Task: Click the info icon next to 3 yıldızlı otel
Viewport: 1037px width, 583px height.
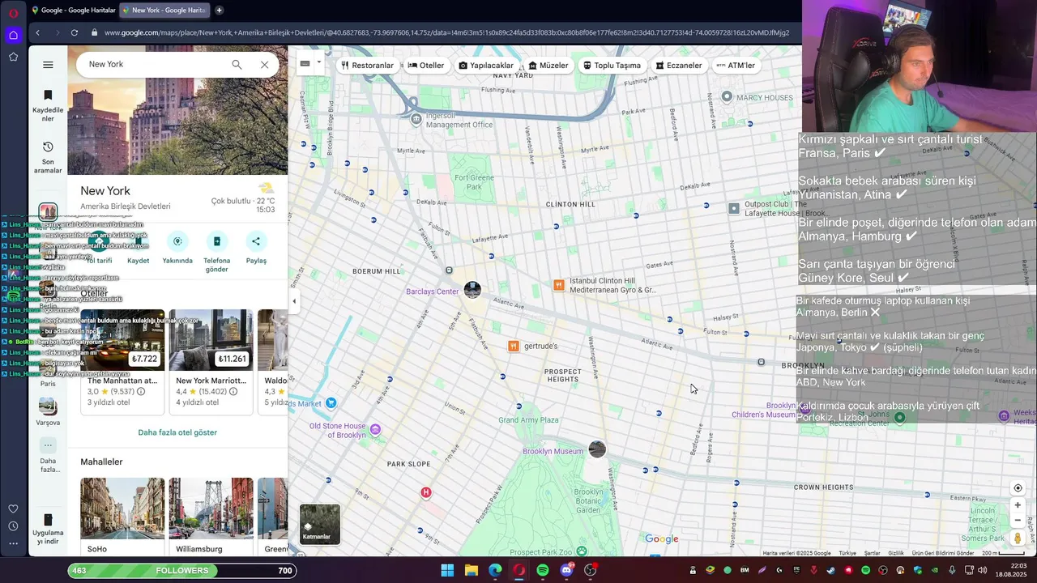Action: 141,391
